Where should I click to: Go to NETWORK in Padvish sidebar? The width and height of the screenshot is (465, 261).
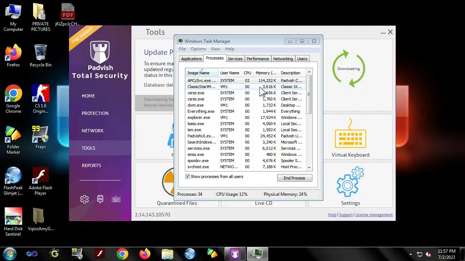[93, 130]
